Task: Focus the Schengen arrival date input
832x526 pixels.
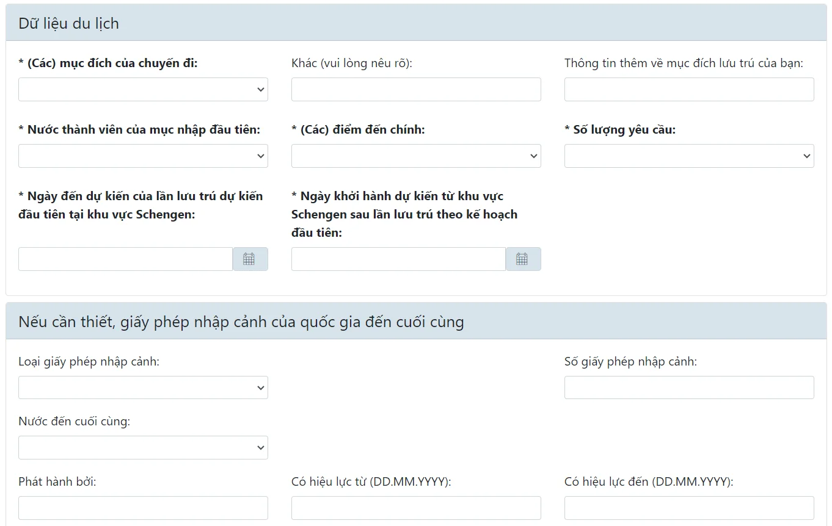Action: tap(125, 259)
